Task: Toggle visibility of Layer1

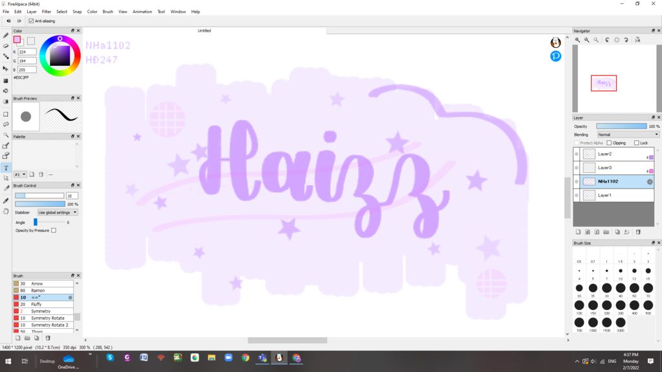Action: 577,195
